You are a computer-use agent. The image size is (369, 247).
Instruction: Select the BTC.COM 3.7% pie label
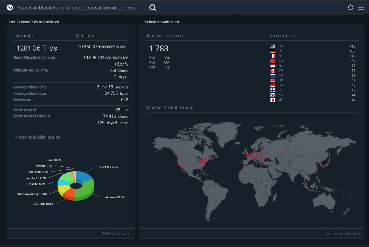click(x=38, y=172)
